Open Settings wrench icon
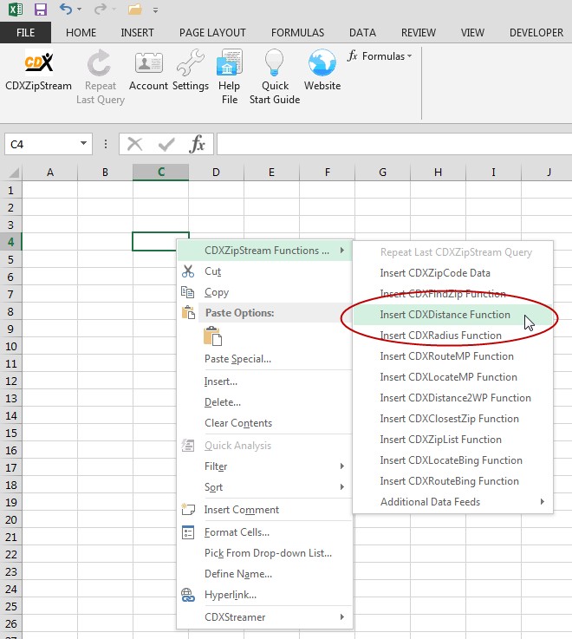This screenshot has height=639, width=572. [191, 62]
